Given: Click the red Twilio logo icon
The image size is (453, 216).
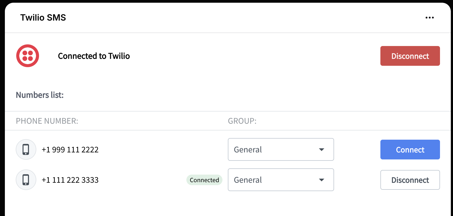Looking at the screenshot, I should click(28, 56).
